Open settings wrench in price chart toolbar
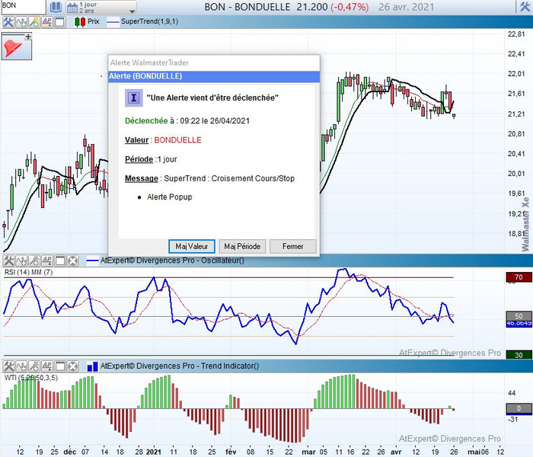The width and height of the screenshot is (533, 457). point(8,22)
